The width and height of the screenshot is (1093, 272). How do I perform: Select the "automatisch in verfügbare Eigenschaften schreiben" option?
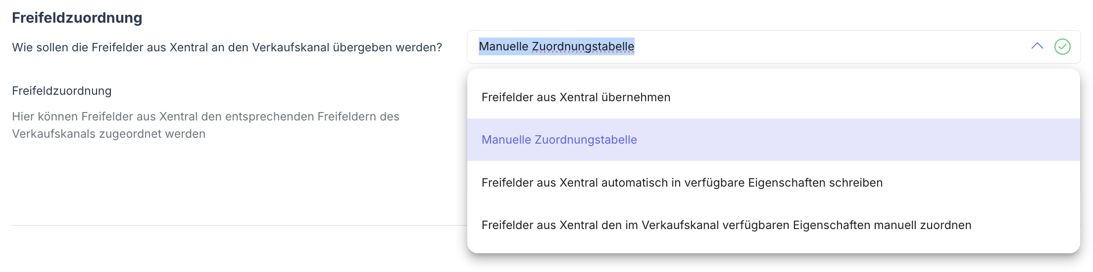(x=682, y=183)
